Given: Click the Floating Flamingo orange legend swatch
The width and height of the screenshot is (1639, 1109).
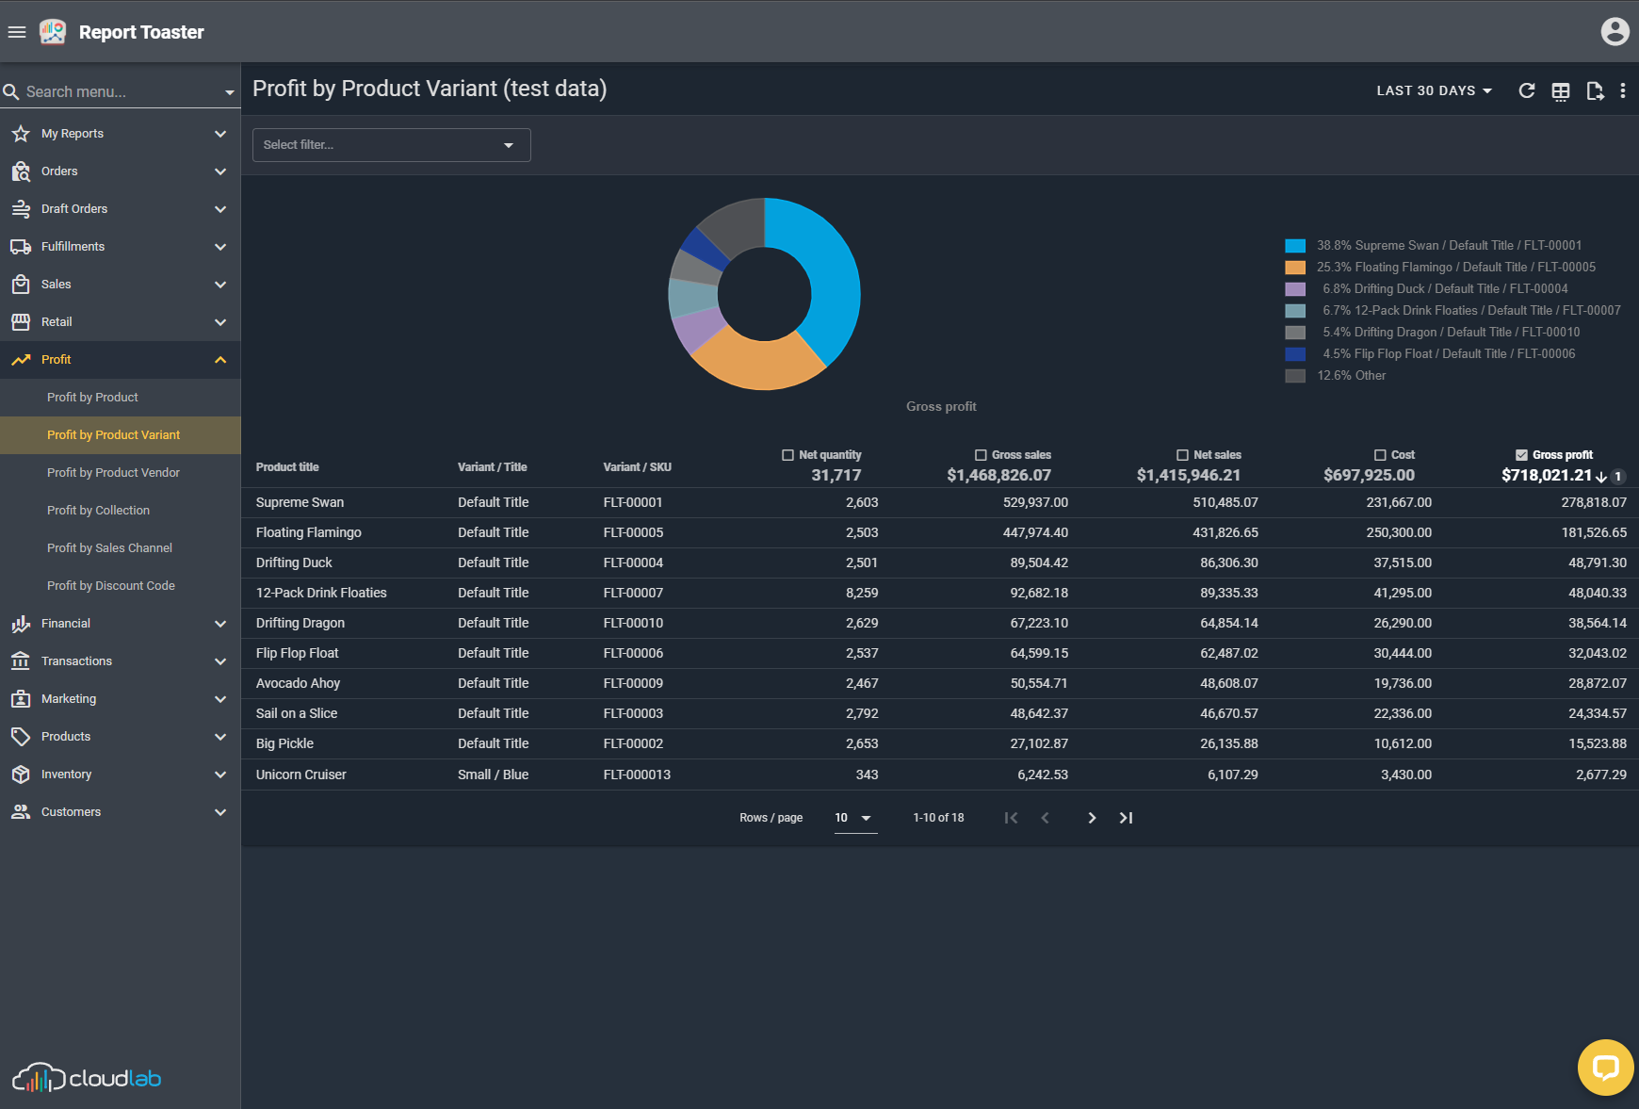Looking at the screenshot, I should coord(1295,268).
